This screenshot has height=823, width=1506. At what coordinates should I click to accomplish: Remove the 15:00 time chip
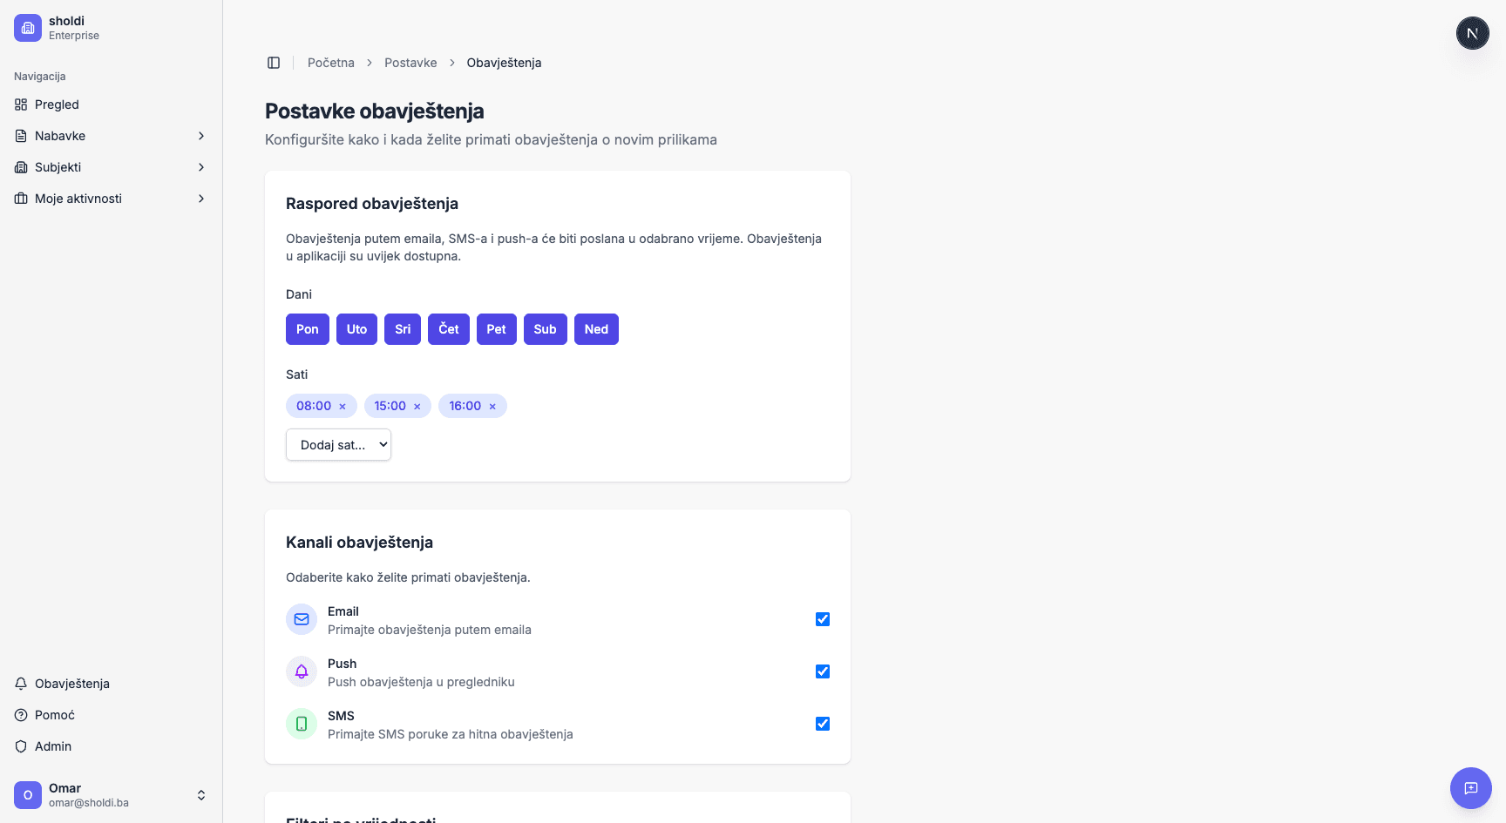[417, 407]
